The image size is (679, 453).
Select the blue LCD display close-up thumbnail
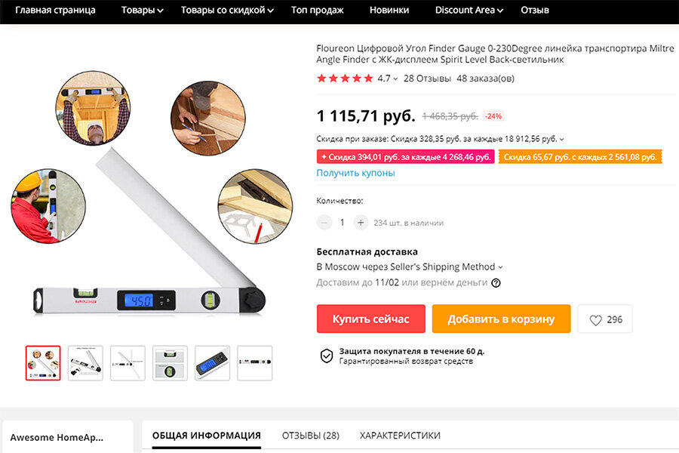click(212, 363)
